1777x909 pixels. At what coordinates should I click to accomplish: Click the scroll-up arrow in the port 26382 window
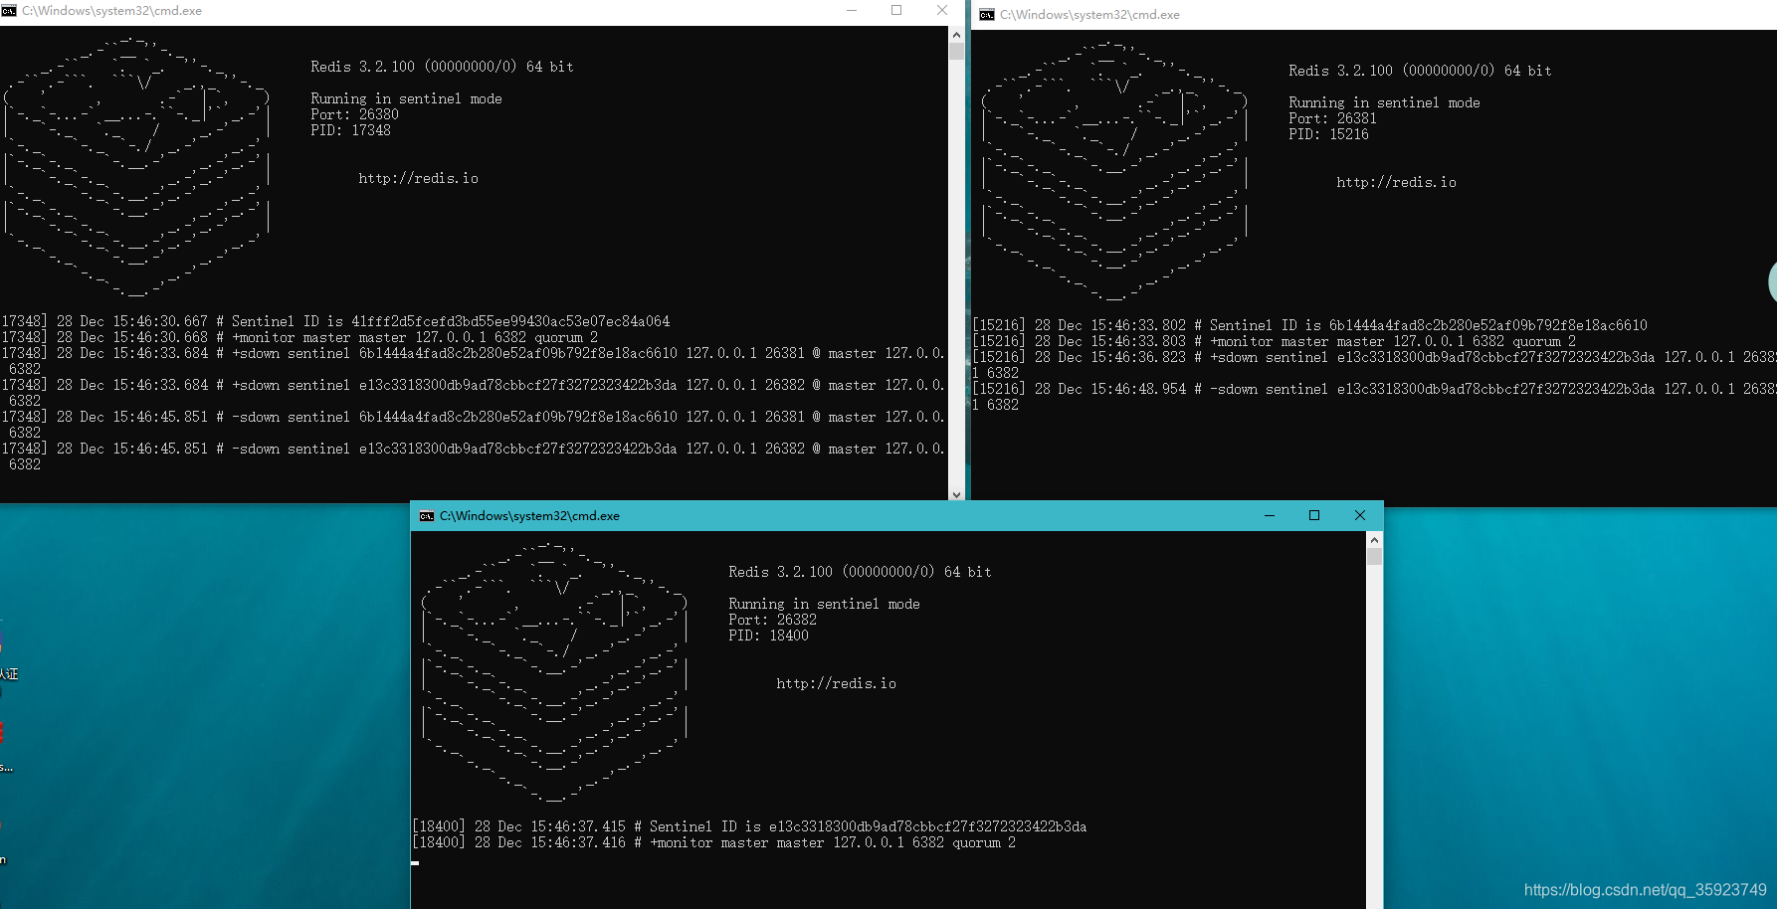(x=1375, y=539)
